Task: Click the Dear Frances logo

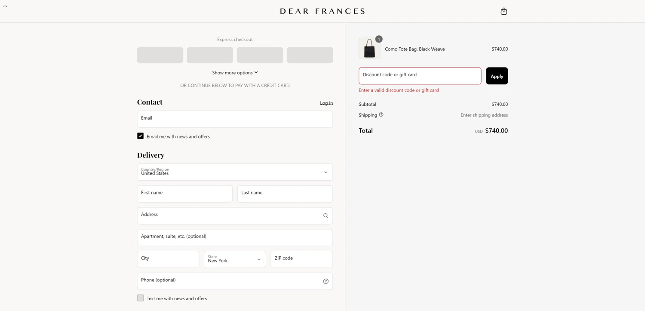Action: [322, 11]
